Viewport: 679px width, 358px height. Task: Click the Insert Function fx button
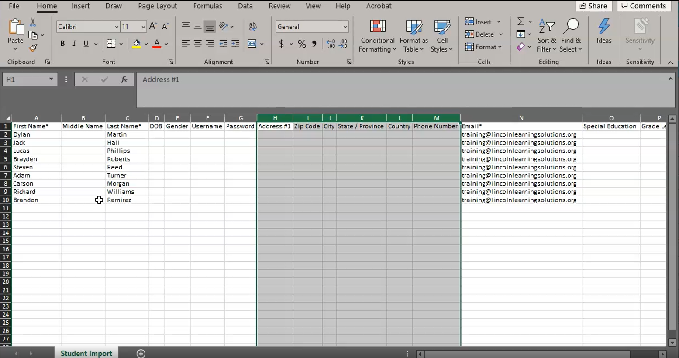124,79
